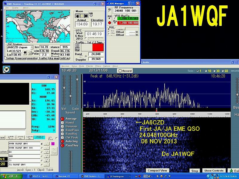The height and width of the screenshot is (179, 239).
Task: Enable the BandRej. filter
Action: click(62, 134)
